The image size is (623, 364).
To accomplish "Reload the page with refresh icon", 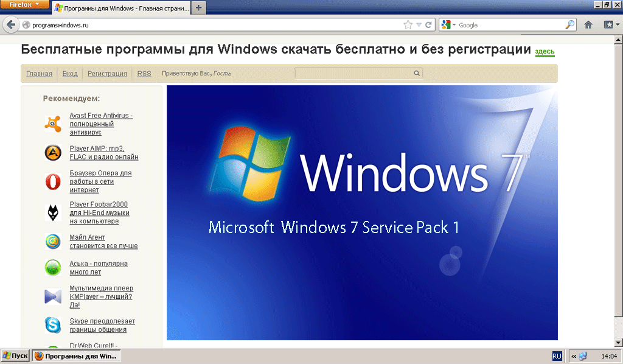I will (x=428, y=25).
